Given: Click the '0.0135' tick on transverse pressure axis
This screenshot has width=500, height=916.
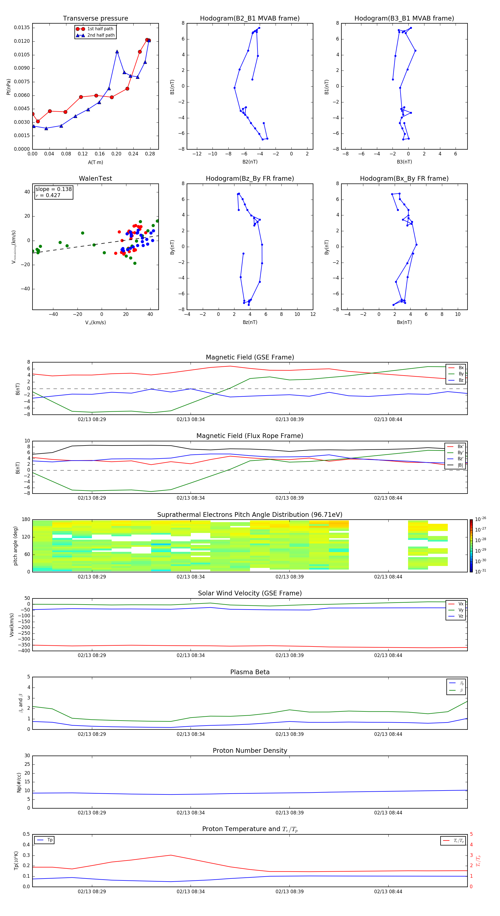Looking at the screenshot, I should [x=22, y=28].
